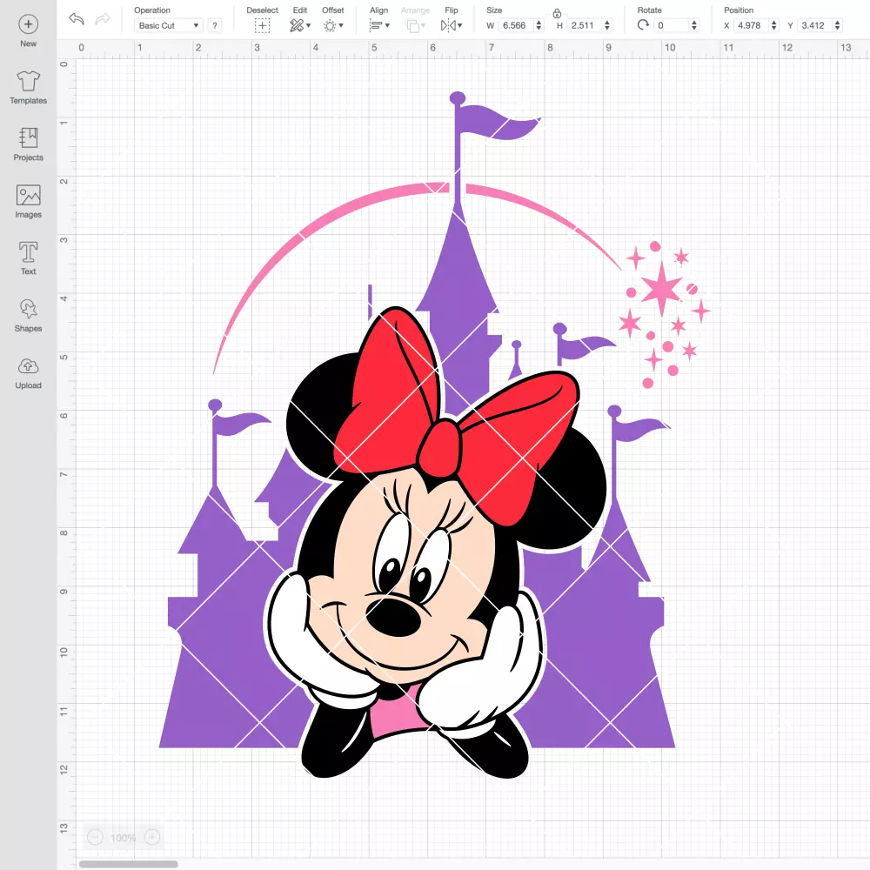Viewport: 870px width, 870px height.
Task: Adjust rotation using its stepper arrows
Action: pos(693,25)
